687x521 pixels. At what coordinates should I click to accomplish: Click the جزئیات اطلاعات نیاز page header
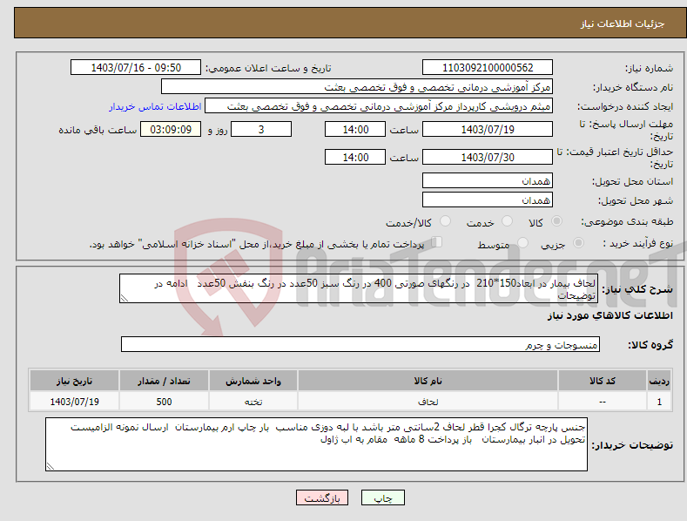point(623,24)
